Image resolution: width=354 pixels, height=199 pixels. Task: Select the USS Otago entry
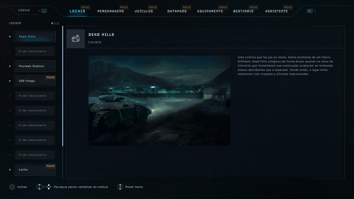pyautogui.click(x=35, y=81)
